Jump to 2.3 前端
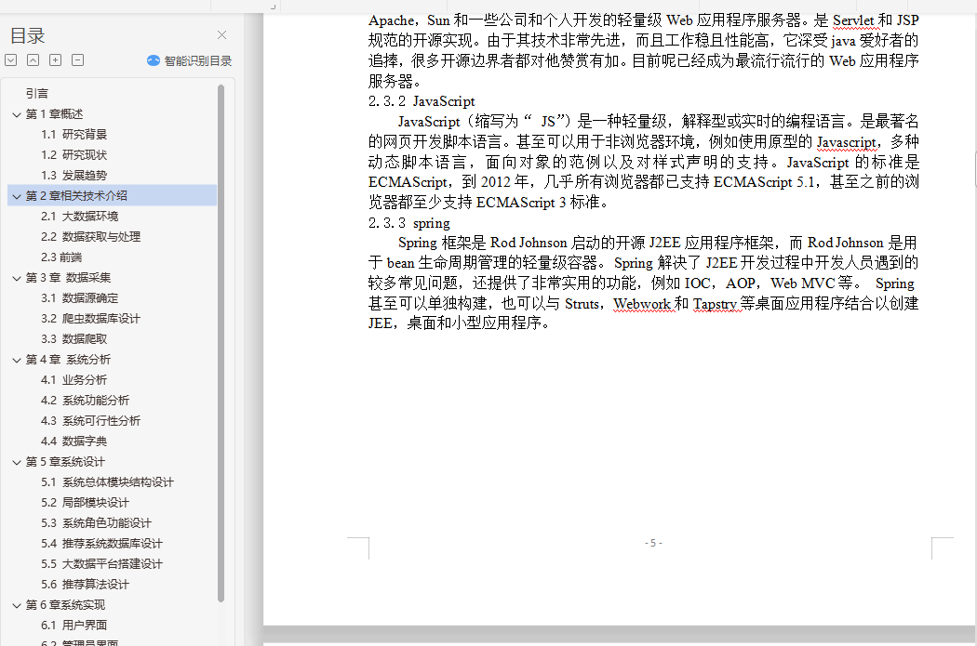 pyautogui.click(x=61, y=257)
